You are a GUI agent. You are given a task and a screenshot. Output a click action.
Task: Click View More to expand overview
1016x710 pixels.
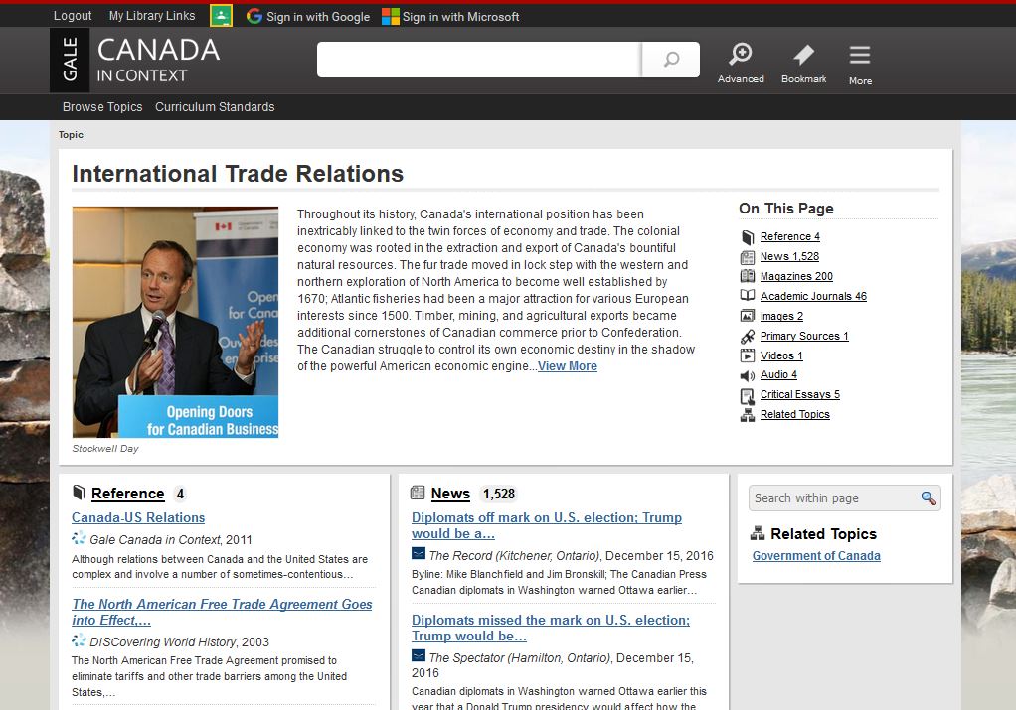567,365
